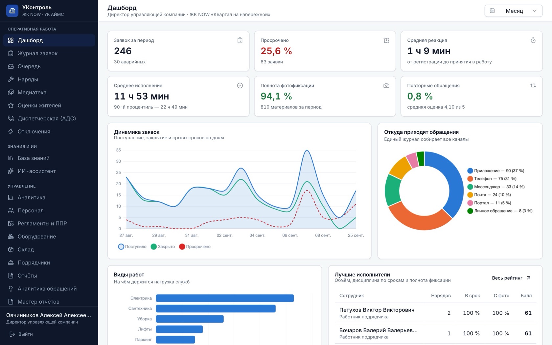This screenshot has width=552, height=345.
Task: Click the Медиатека images icon
Action: coord(11,92)
